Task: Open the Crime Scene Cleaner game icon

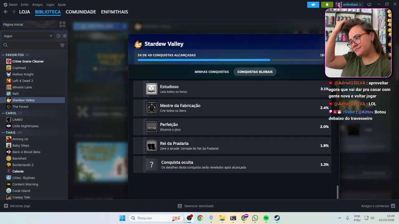Action: (x=9, y=61)
